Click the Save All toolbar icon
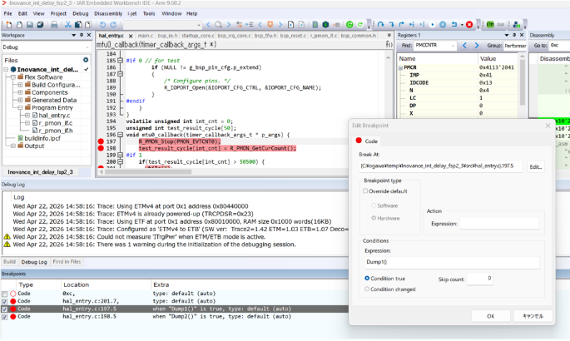The height and width of the screenshot is (341, 570). (40, 25)
